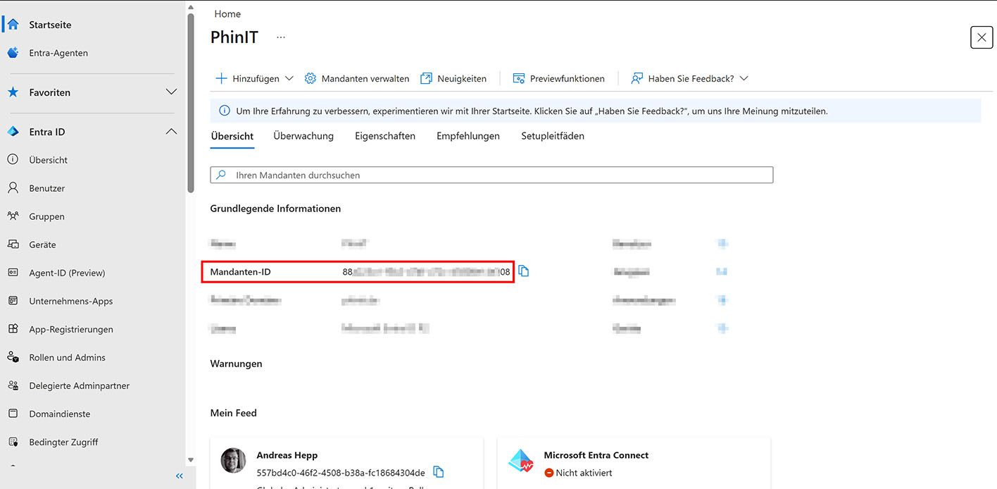Open Bedingter Zugriff settings
The width and height of the screenshot is (997, 489).
point(63,442)
